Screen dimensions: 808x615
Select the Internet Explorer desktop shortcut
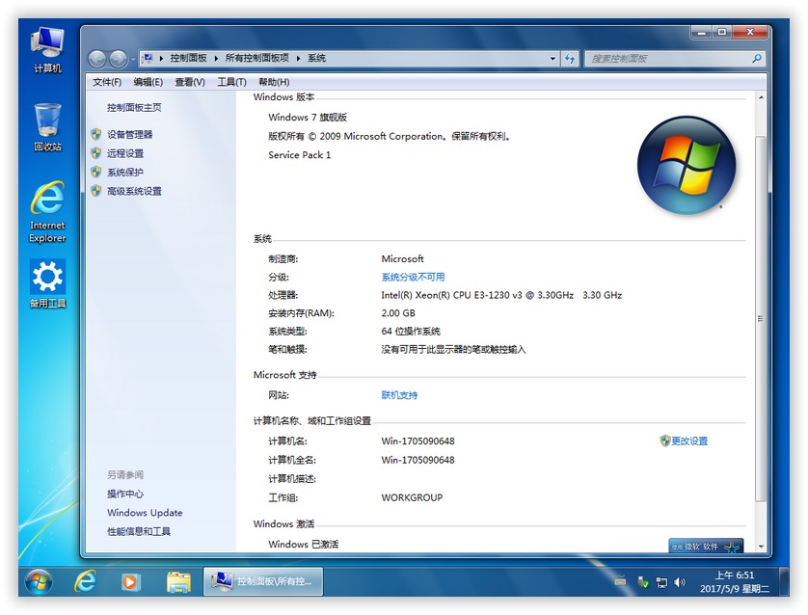(x=47, y=211)
